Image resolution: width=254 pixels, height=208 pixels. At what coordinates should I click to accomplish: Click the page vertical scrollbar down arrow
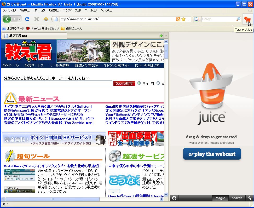pyautogui.click(x=166, y=195)
